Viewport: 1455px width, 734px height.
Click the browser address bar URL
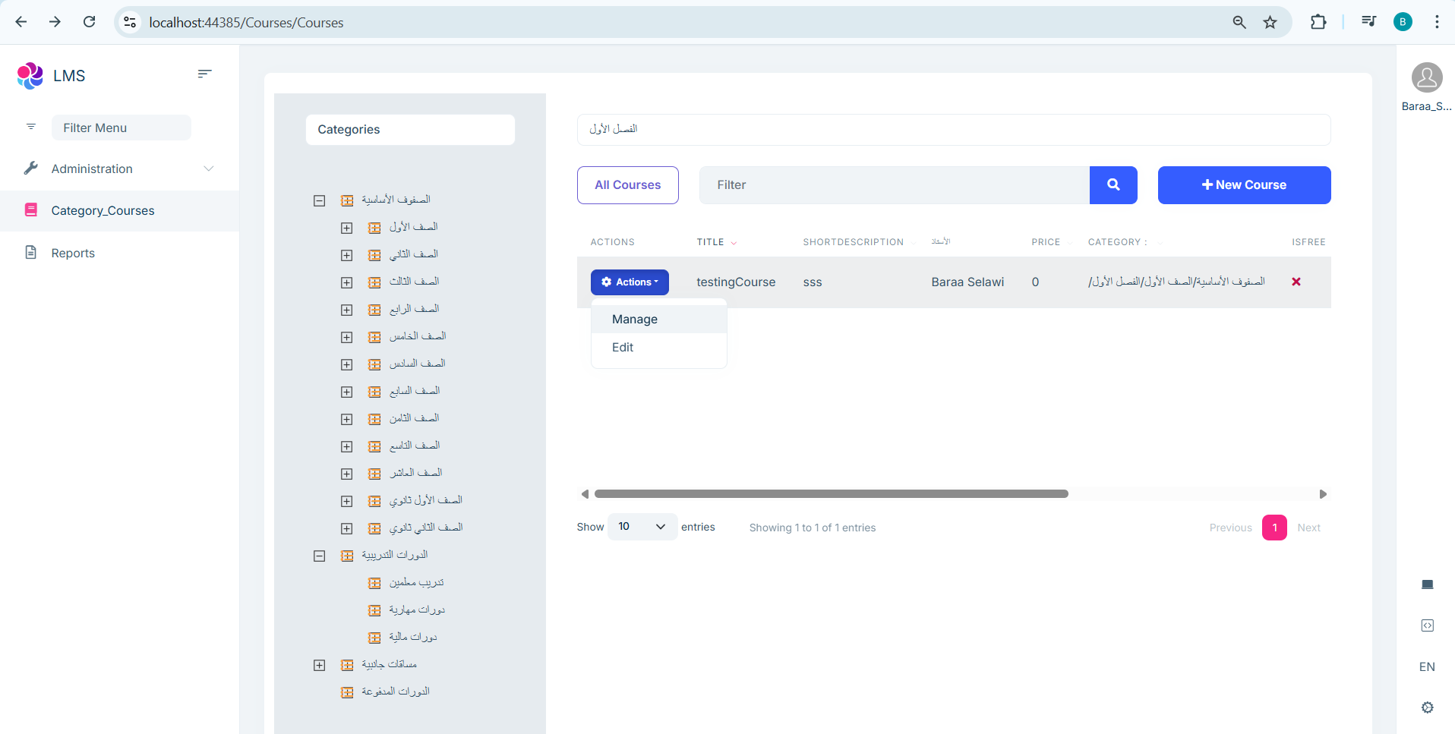pos(246,23)
